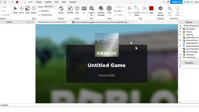Open the Lock dropdown arrow

coord(123,11)
